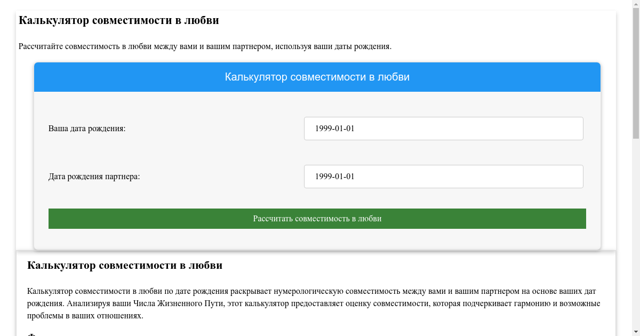The height and width of the screenshot is (336, 640).
Task: Click the lower section heading above the description
Action: pyautogui.click(x=125, y=266)
